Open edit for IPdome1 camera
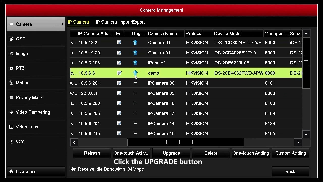 tap(119, 63)
